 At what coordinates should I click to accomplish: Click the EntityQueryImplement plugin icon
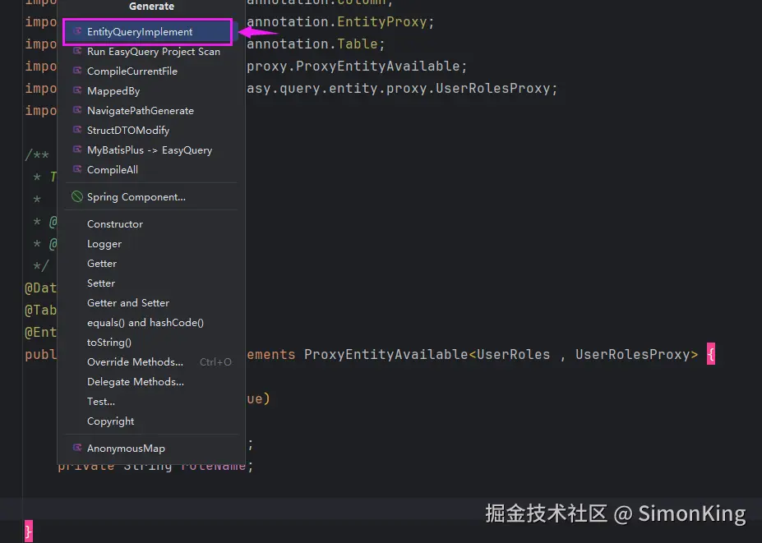click(x=76, y=31)
